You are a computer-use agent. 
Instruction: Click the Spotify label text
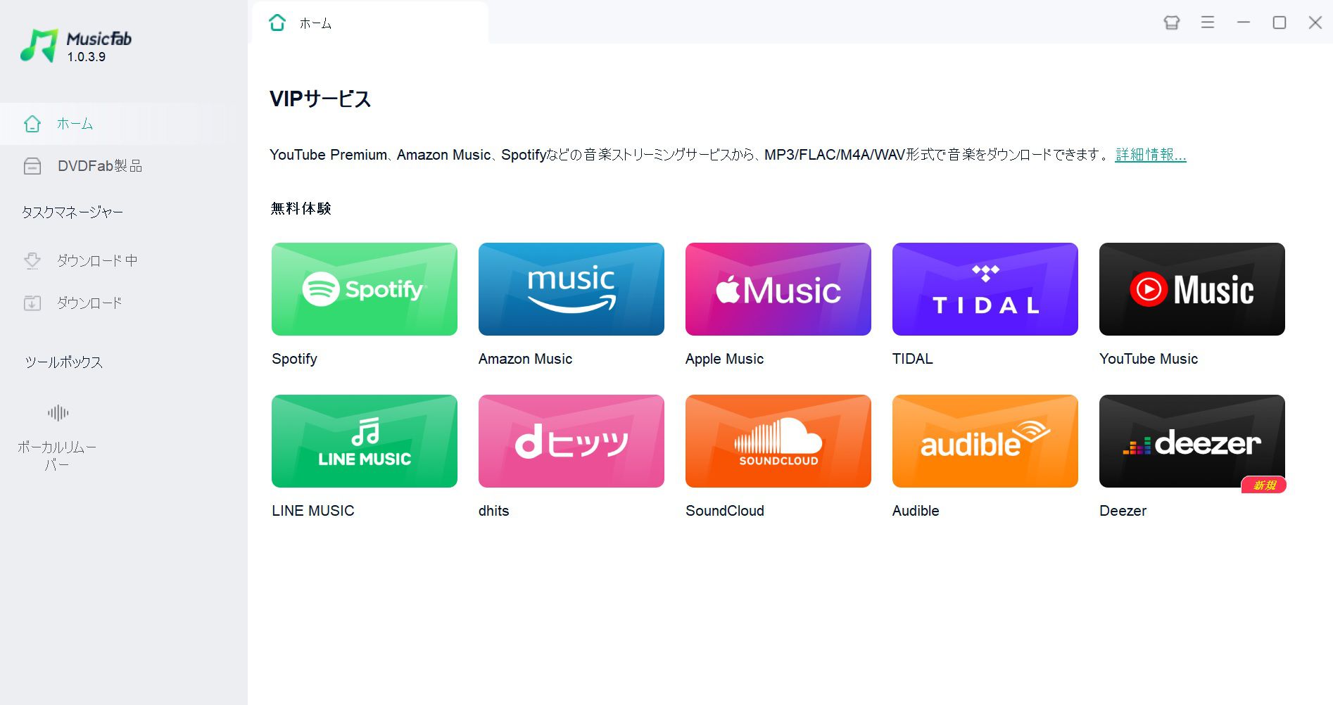pos(294,359)
